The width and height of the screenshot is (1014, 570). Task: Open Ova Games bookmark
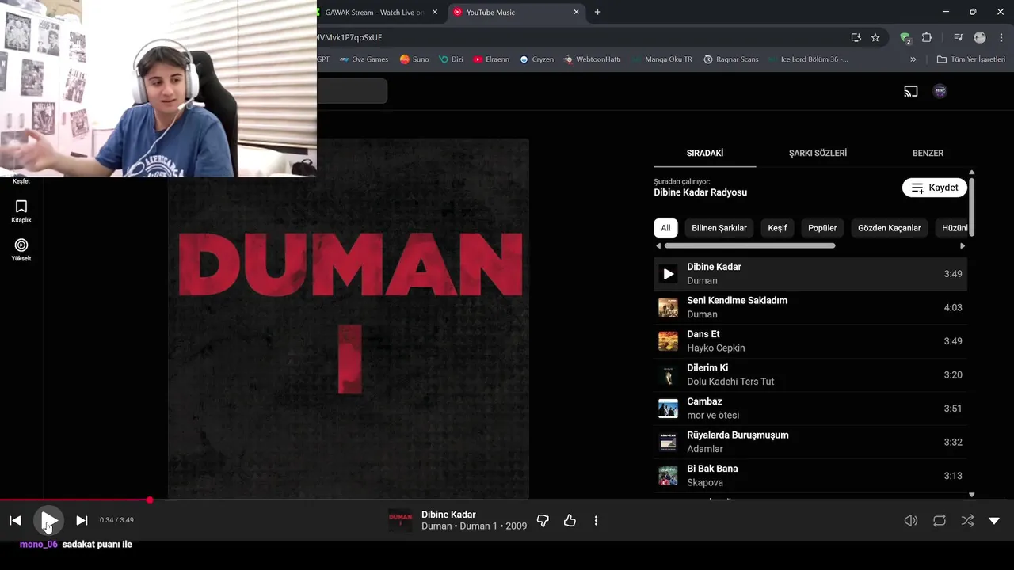coord(364,59)
